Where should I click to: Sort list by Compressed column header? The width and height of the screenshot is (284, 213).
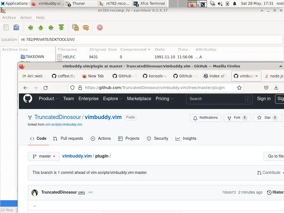(x=135, y=49)
